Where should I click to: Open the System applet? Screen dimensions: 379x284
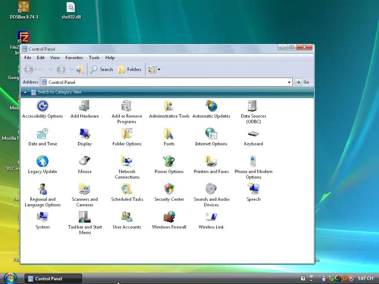pos(43,220)
